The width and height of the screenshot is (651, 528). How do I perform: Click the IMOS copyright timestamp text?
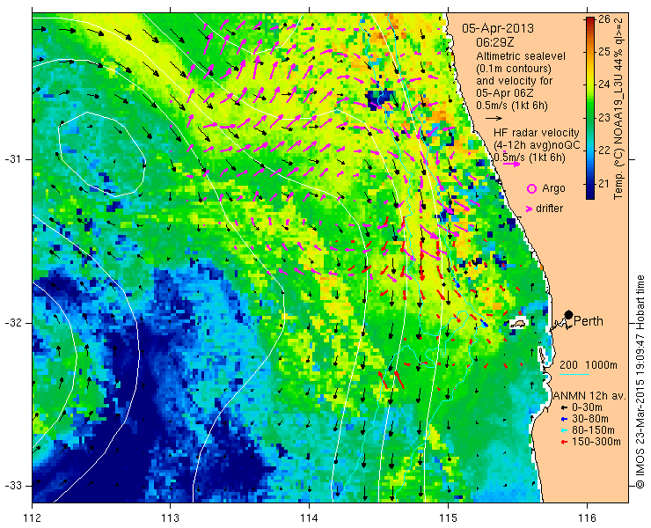tap(640, 382)
